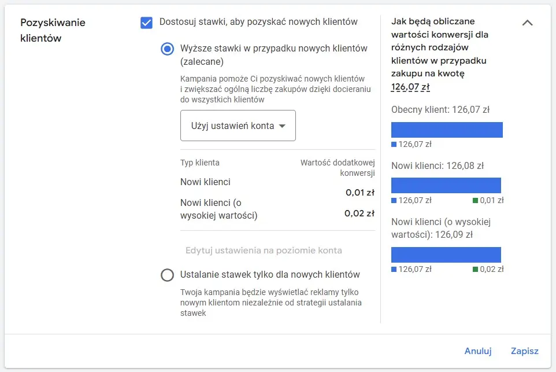This screenshot has width=556, height=372.
Task: Click the green square icon beside 0,02 zł
Action: coord(475,269)
